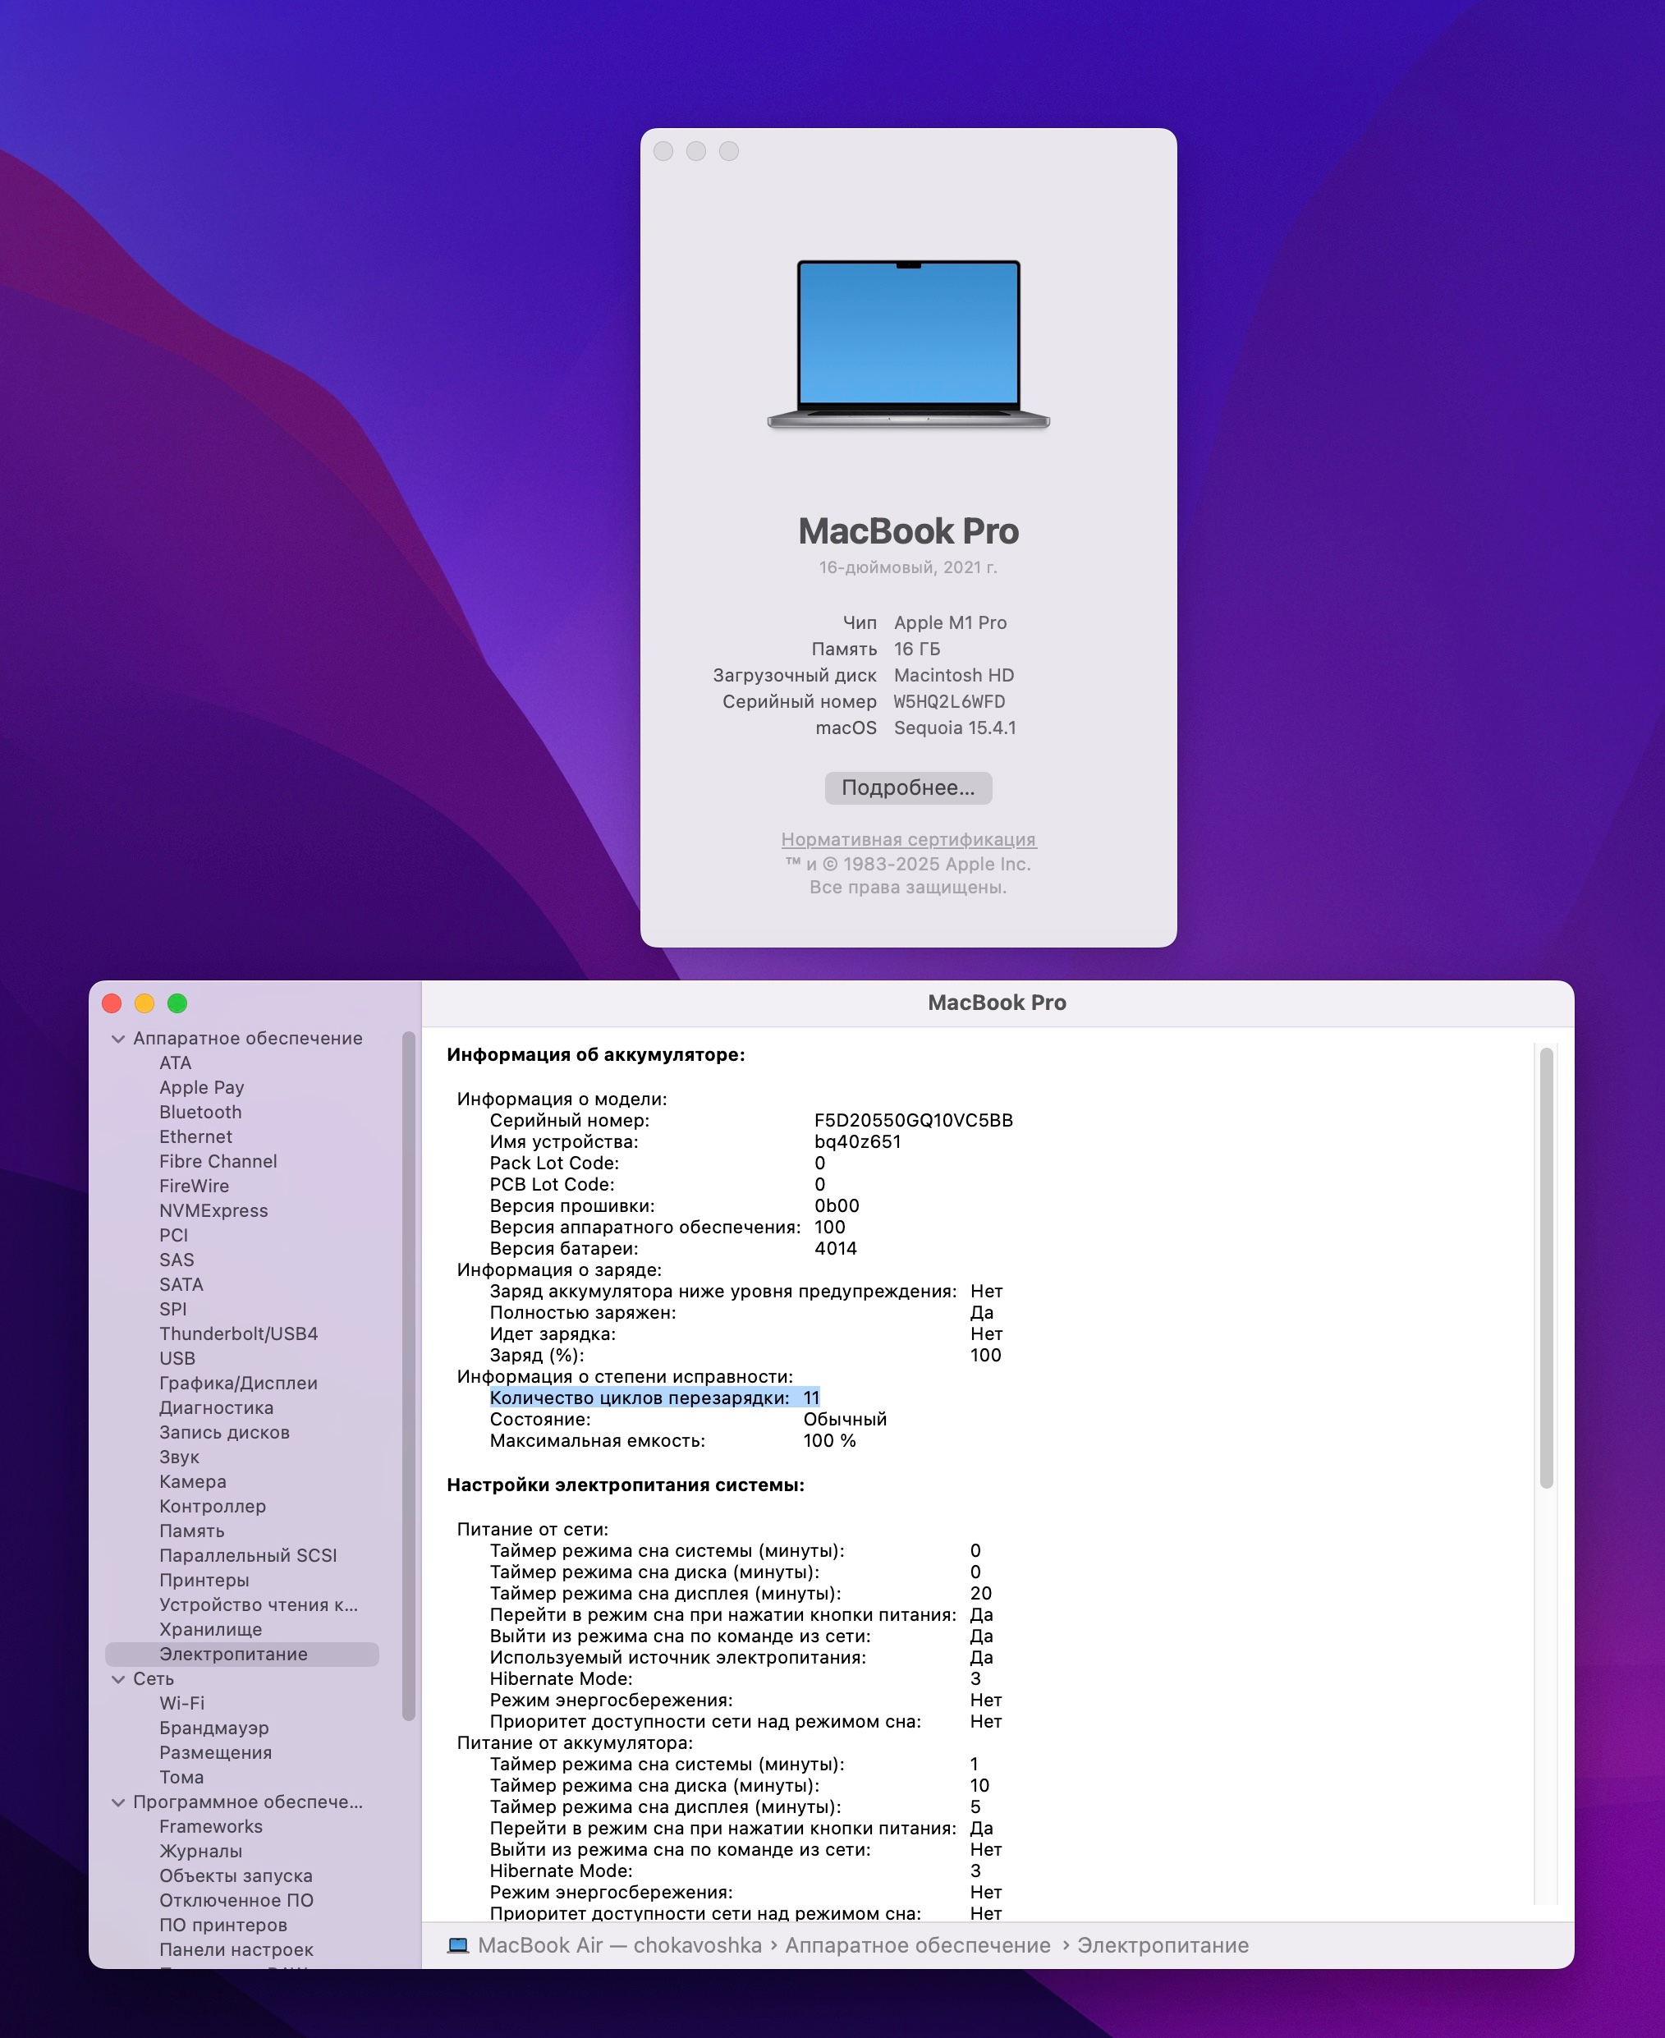Image resolution: width=1665 pixels, height=2038 pixels.
Task: Select Wi-Fi under Сеть
Action: [181, 1703]
